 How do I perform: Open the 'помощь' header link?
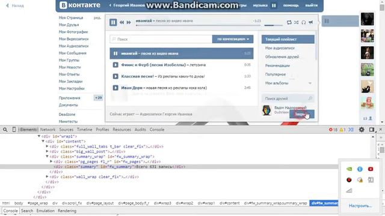coord(291,5)
